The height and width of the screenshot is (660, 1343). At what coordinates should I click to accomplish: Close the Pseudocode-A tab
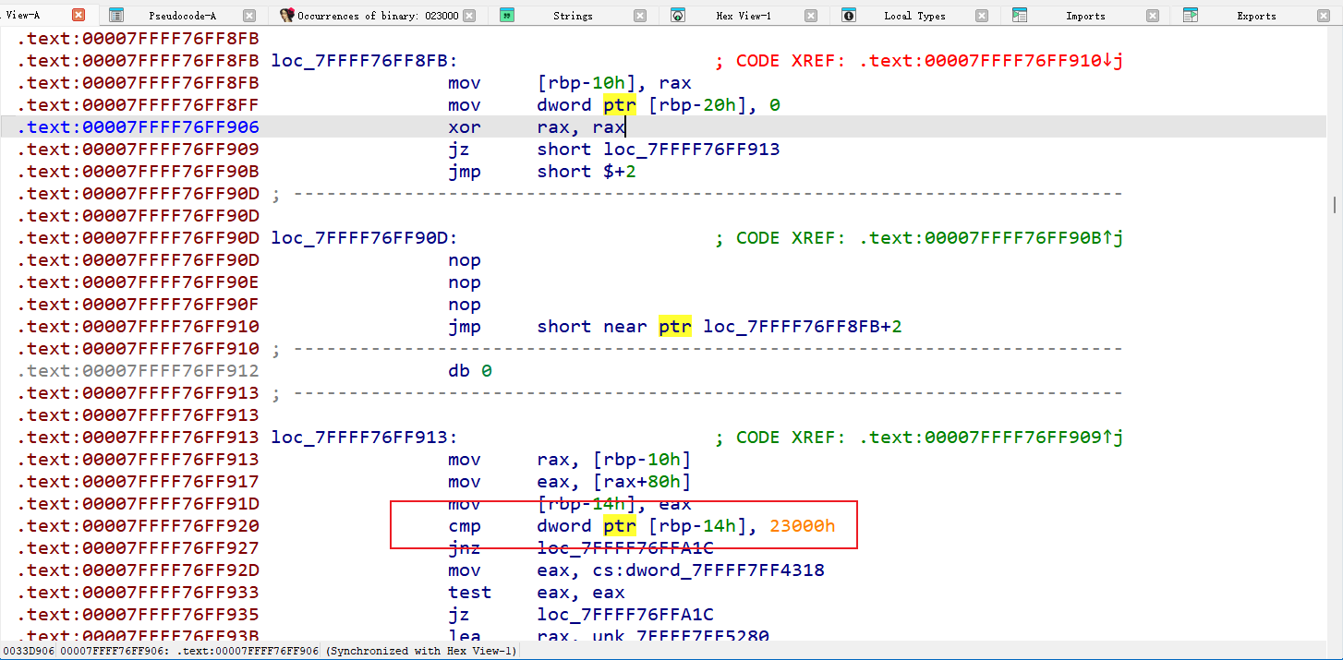[x=249, y=16]
